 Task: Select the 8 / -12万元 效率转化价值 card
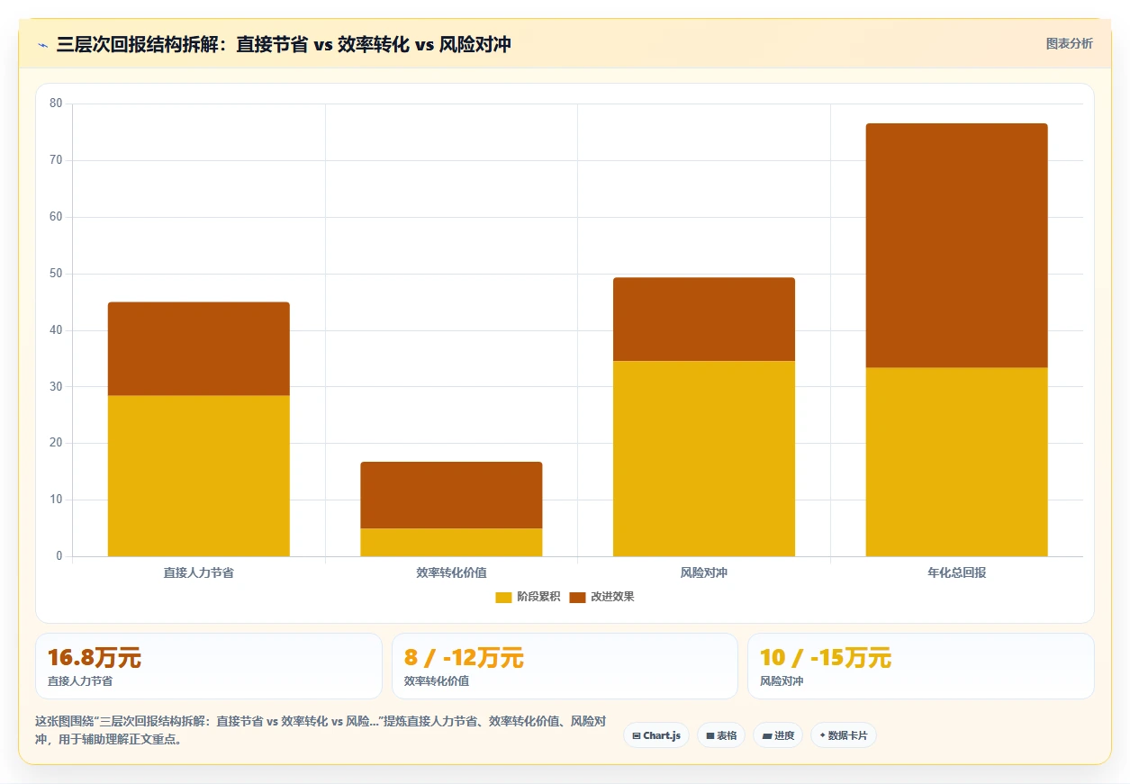click(565, 666)
